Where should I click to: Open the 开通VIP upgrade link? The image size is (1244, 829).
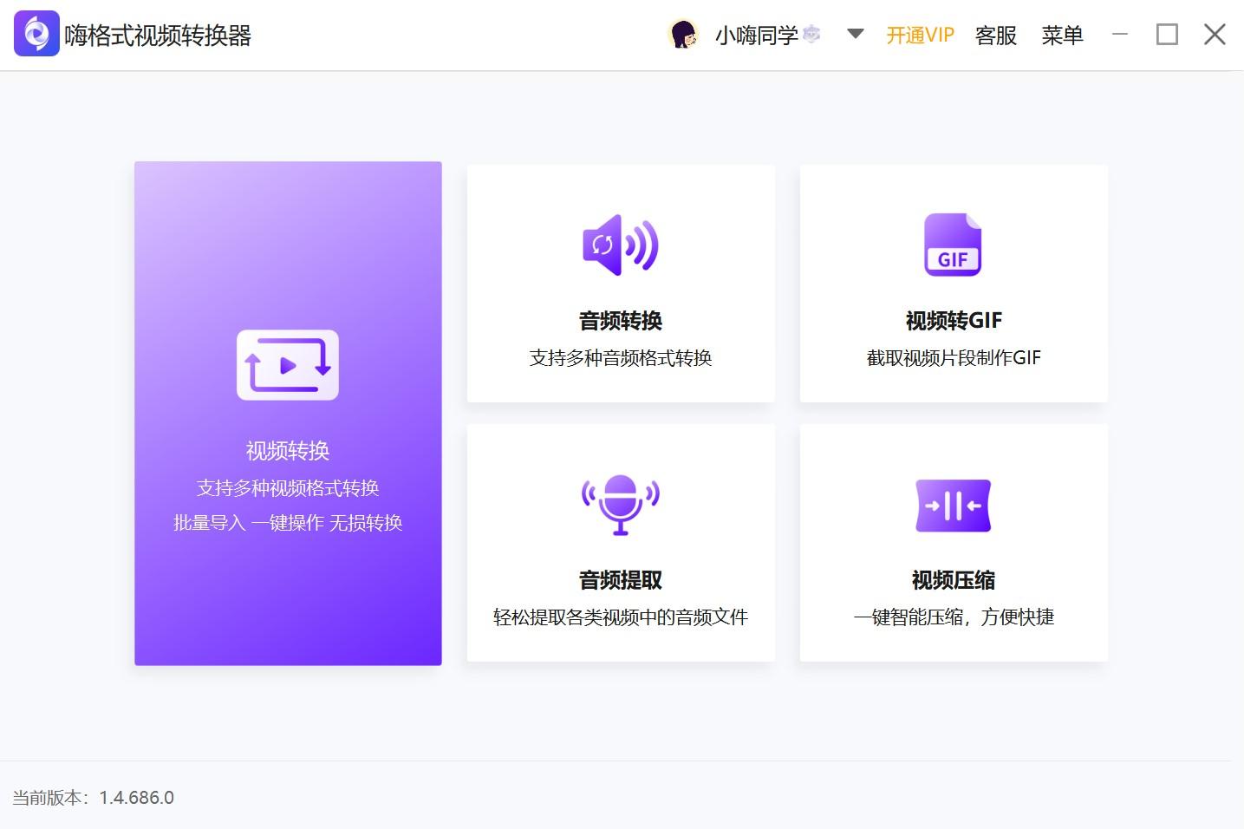click(x=920, y=35)
